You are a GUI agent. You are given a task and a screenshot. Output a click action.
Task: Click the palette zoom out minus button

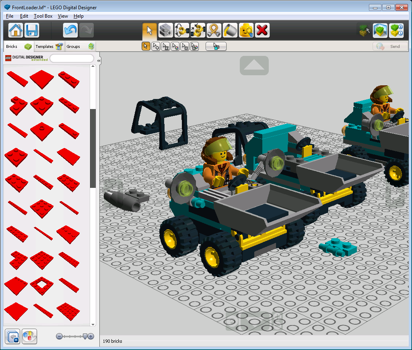click(x=60, y=336)
